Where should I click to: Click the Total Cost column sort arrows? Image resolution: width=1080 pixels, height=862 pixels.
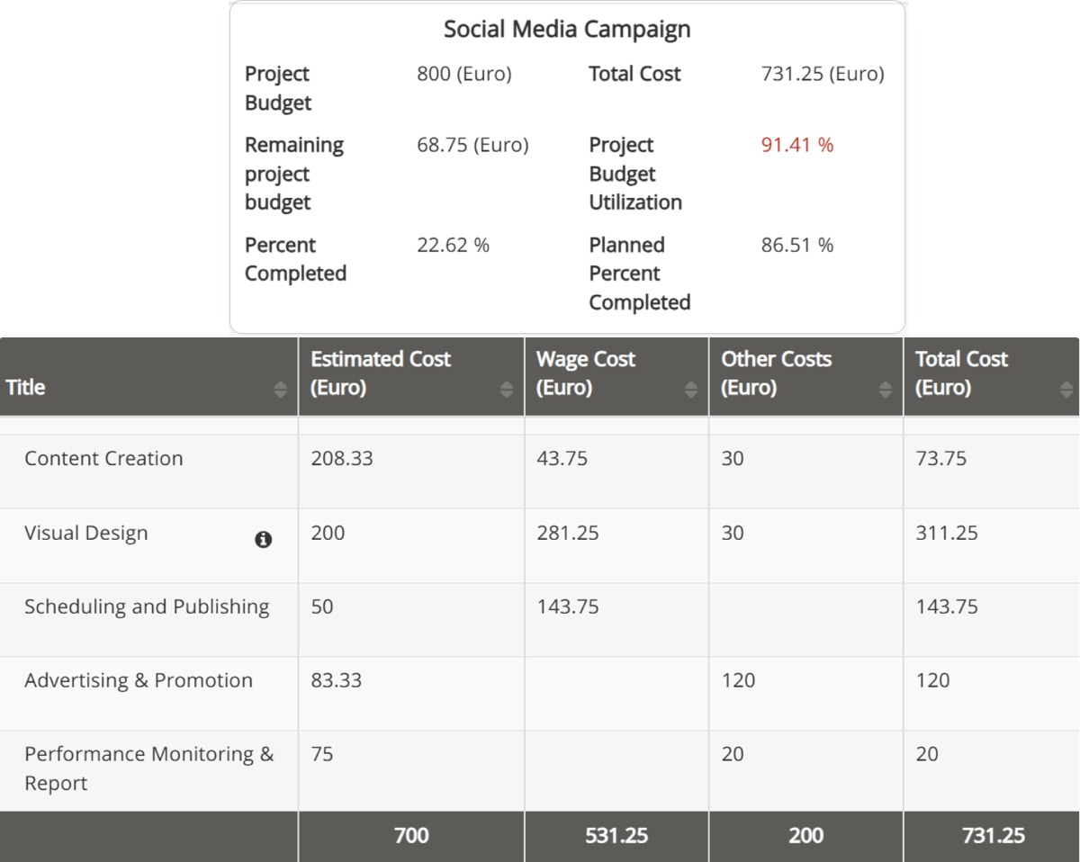point(1067,389)
